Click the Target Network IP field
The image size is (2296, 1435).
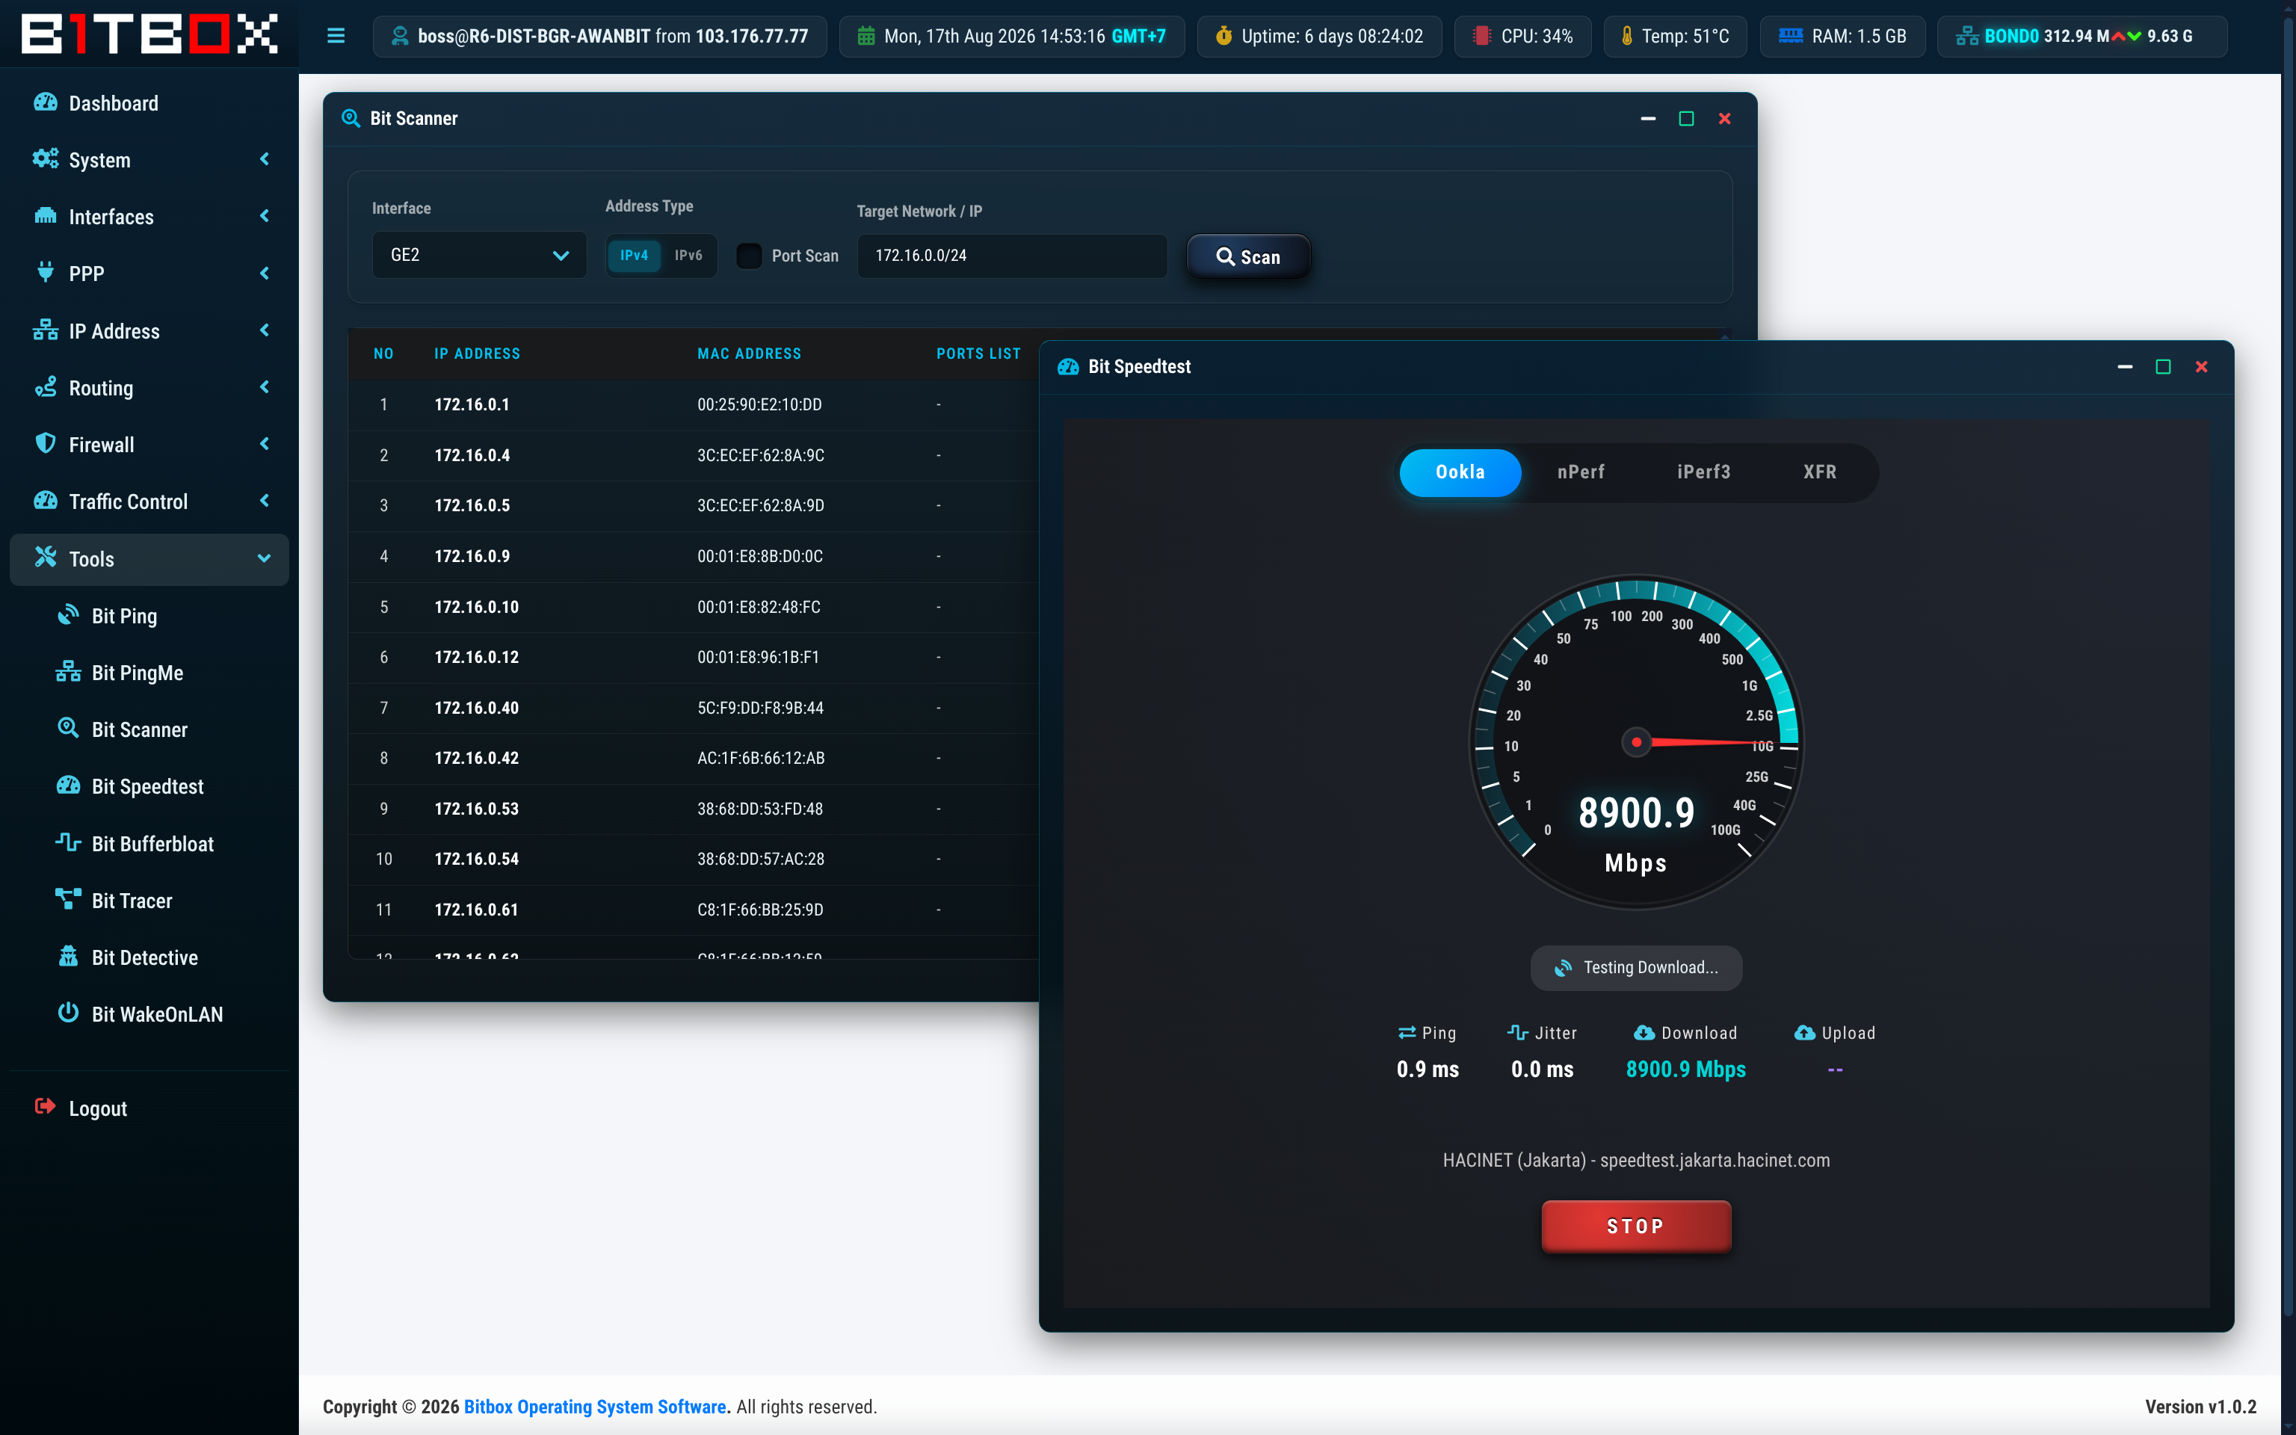(1012, 256)
